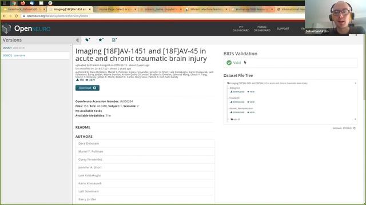Open Support in top navigation
This screenshot has width=366, height=205.
click(x=283, y=28)
